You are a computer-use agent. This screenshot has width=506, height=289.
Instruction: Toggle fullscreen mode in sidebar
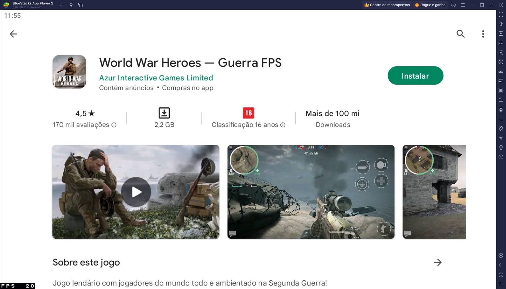501,15
